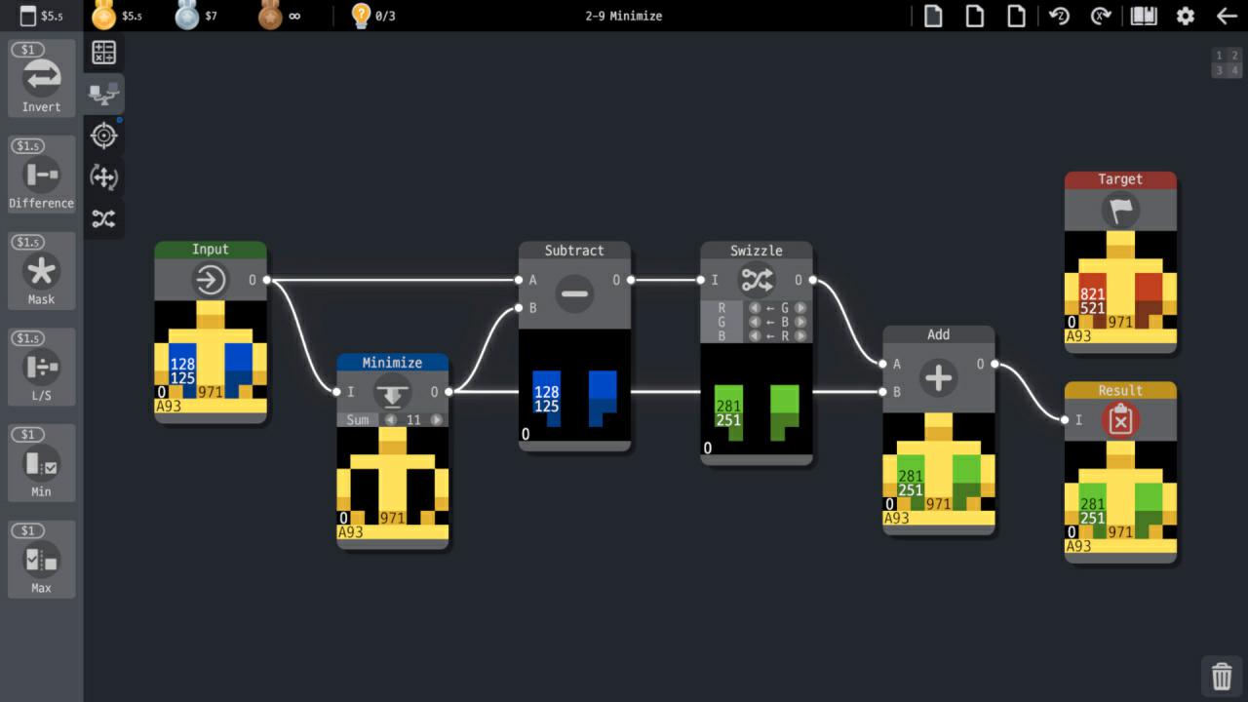Pick the Difference node in the sidebar
This screenshot has width=1248, height=702.
(x=41, y=175)
